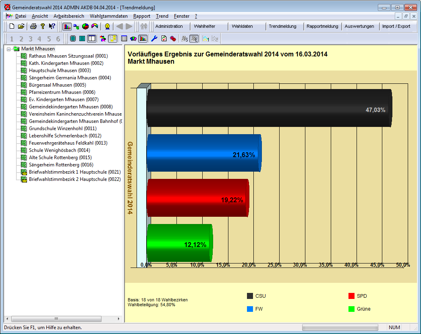
Task: Click the Auswertungen toolbar button
Action: [359, 27]
